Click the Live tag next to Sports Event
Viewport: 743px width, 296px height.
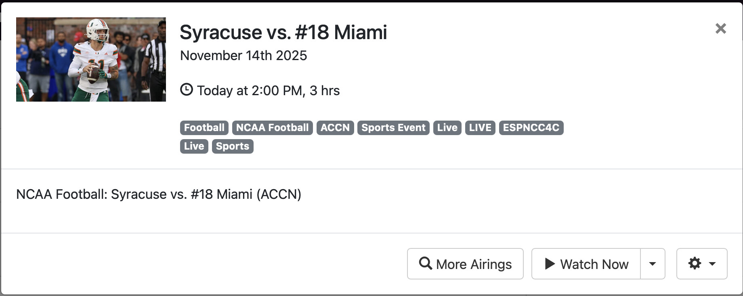coord(447,128)
